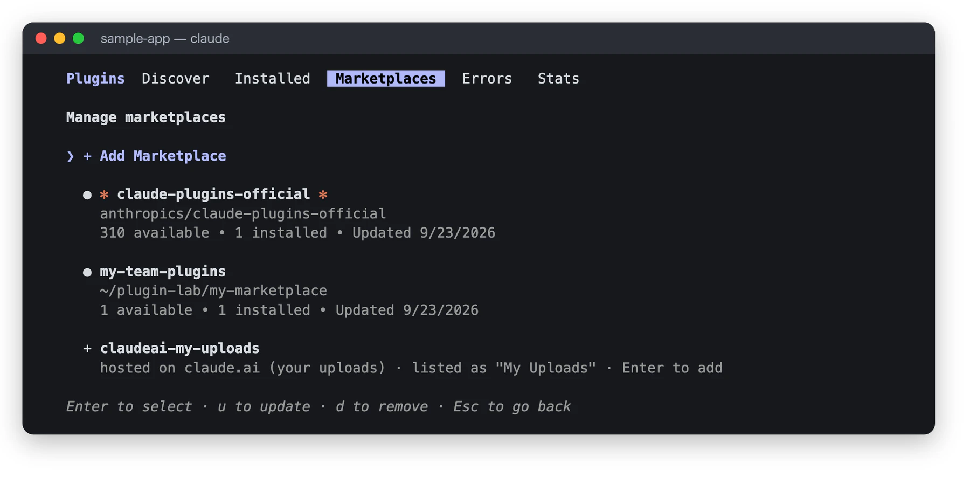Screen dimensions: 970x477
Task: Click left orange asterisk before claude-plugins-official
Action: (x=104, y=195)
